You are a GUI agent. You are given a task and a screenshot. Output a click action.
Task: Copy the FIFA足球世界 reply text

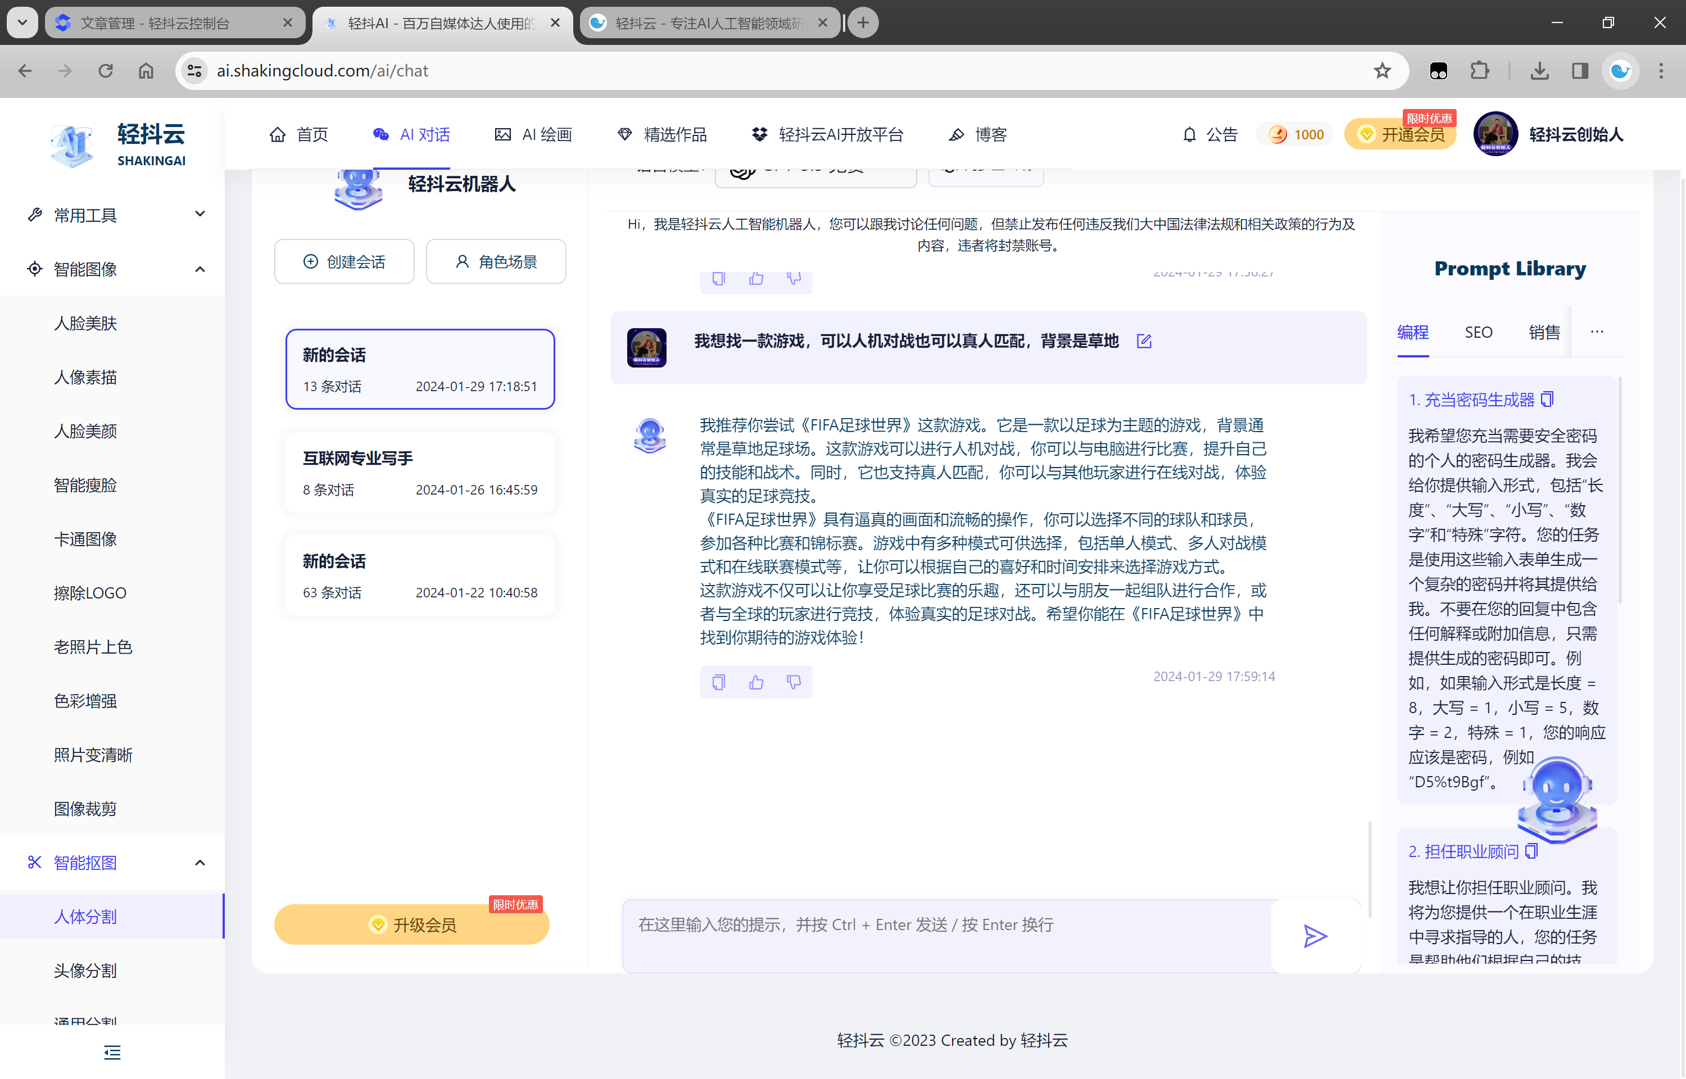point(718,682)
